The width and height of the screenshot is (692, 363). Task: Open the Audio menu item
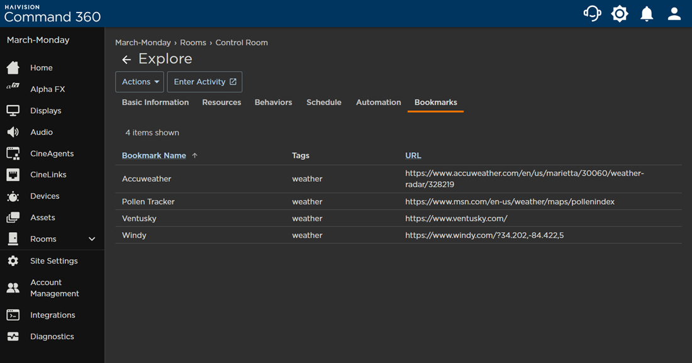pyautogui.click(x=42, y=132)
